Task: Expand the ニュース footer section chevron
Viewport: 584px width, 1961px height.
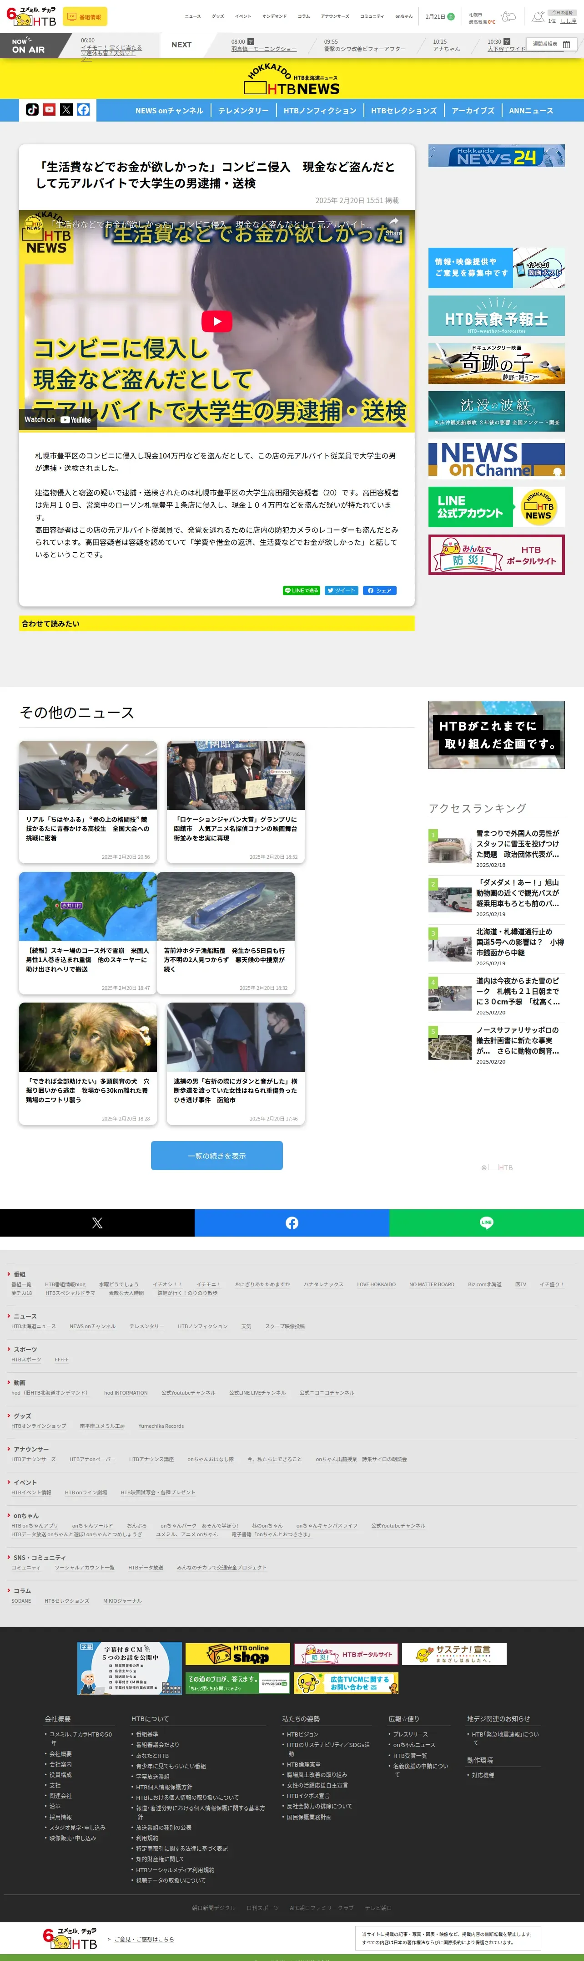Action: [9, 1315]
